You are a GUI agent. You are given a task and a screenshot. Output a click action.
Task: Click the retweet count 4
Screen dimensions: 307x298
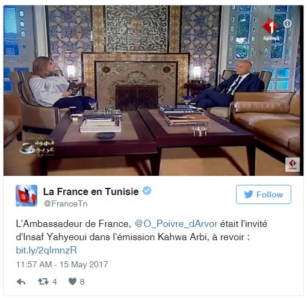pyautogui.click(x=55, y=282)
